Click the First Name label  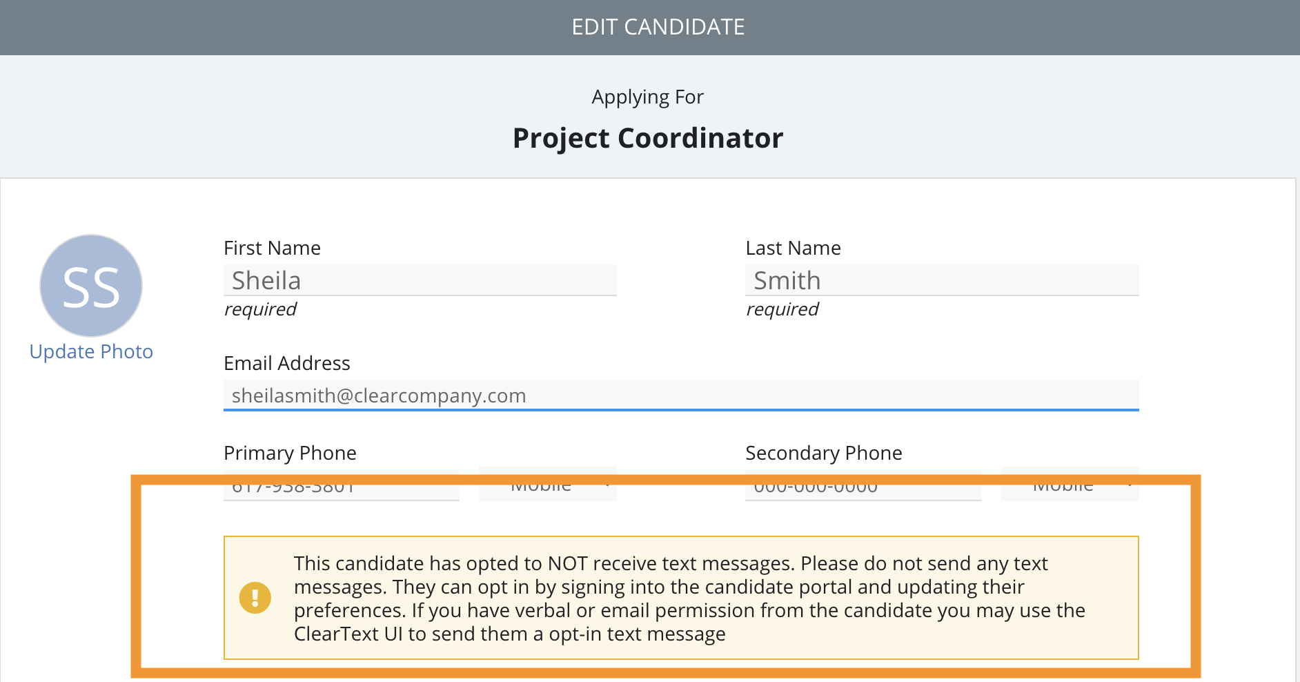(x=272, y=248)
